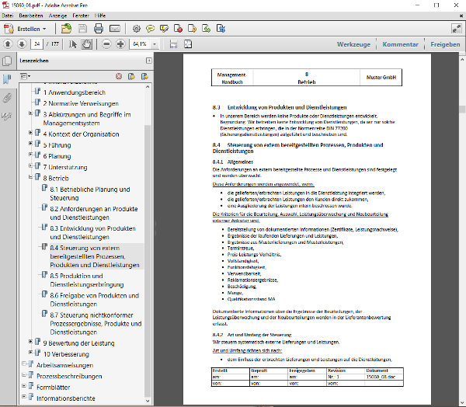Image resolution: width=466 pixels, height=407 pixels.
Task: Open the zoom level dropdown
Action: pyautogui.click(x=155, y=44)
